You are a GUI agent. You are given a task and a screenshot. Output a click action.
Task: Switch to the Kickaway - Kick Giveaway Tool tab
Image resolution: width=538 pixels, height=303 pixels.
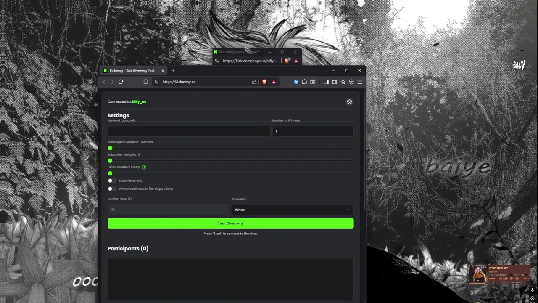(x=134, y=71)
